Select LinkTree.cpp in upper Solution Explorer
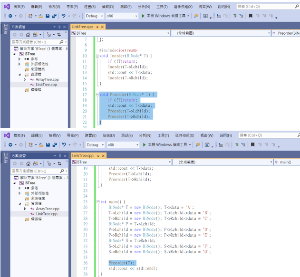300x277 pixels. [x=46, y=85]
